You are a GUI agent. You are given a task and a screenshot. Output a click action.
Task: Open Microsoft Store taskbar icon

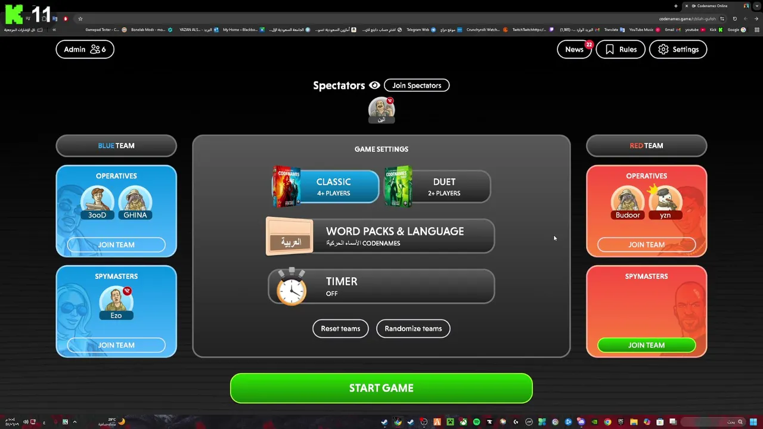pyautogui.click(x=660, y=422)
